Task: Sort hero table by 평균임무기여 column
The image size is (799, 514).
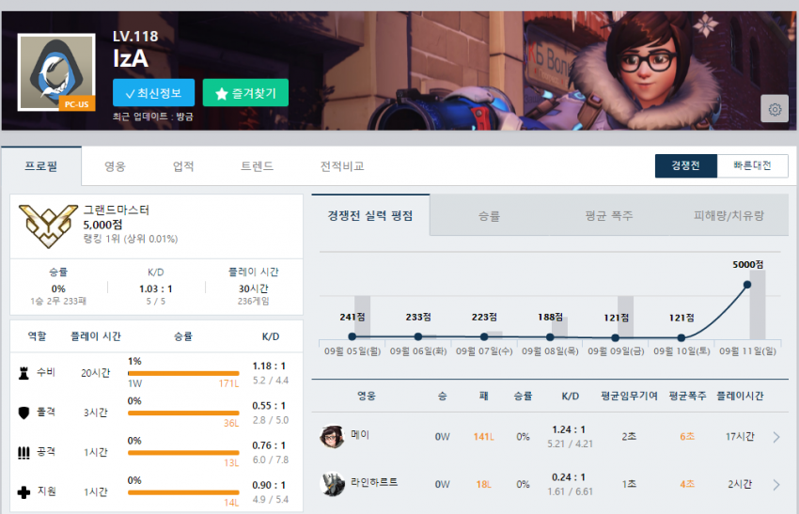Action: tap(629, 396)
